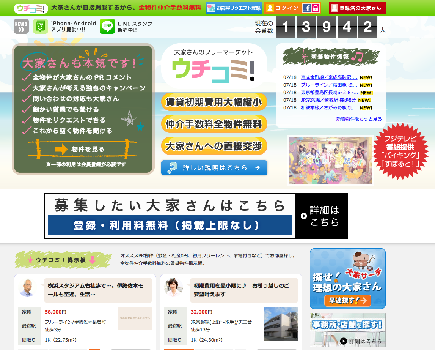Click the LINE stamp icon
This screenshot has height=350, width=435.
click(x=107, y=27)
